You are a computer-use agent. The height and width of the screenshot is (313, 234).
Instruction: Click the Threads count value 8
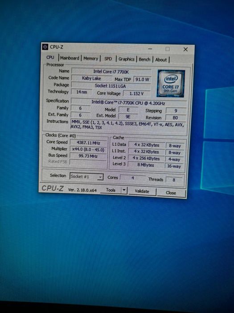pyautogui.click(x=174, y=180)
